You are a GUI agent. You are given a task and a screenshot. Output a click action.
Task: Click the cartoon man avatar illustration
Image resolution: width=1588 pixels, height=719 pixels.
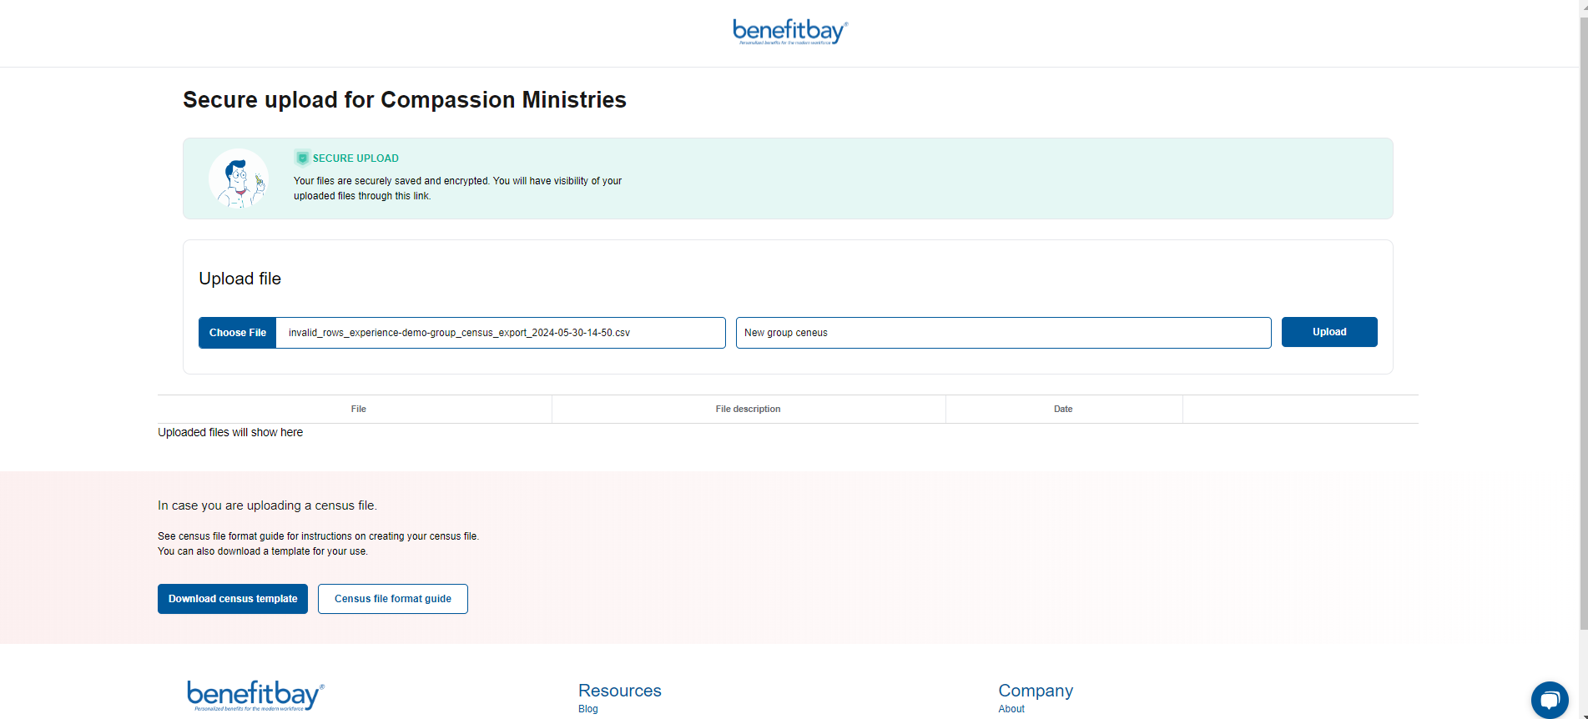(239, 178)
